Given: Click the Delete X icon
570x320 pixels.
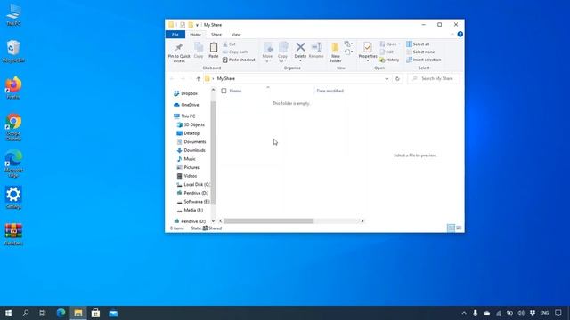Looking at the screenshot, I should (300, 47).
